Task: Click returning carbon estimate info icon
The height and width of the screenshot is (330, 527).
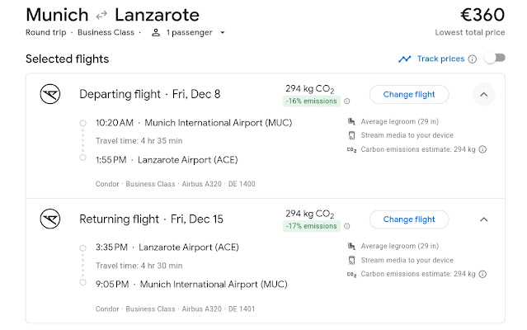Action: pyautogui.click(x=483, y=274)
